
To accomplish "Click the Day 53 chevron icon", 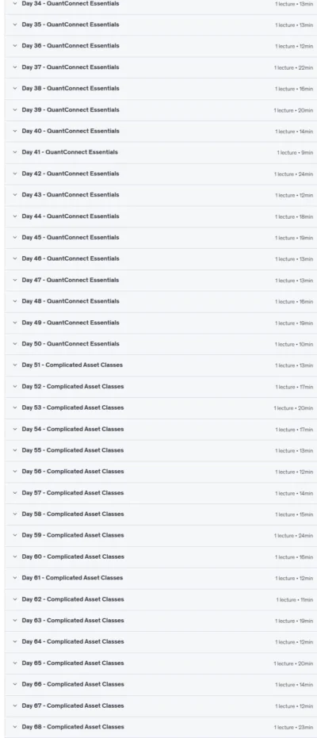I will coord(15,407).
